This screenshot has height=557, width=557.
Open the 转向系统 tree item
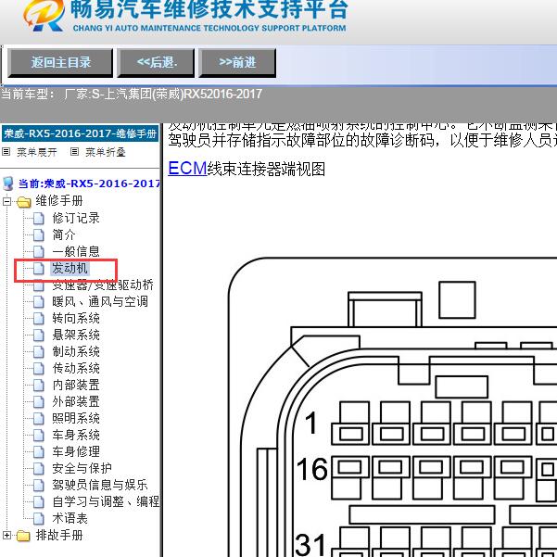coord(76,318)
